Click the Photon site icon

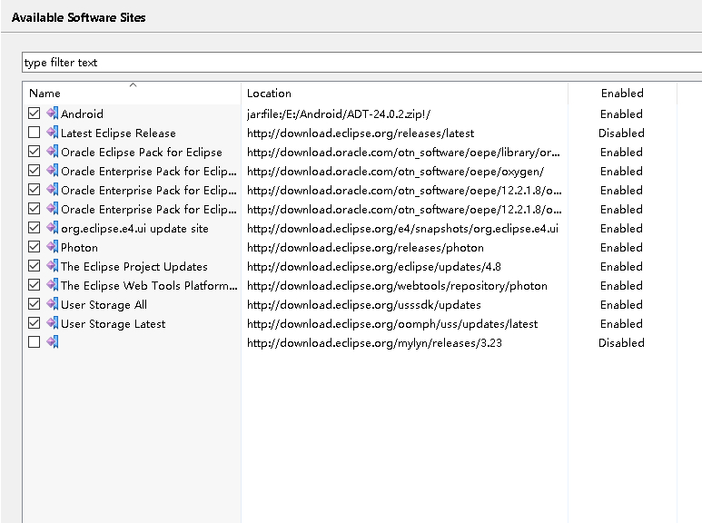pos(52,247)
